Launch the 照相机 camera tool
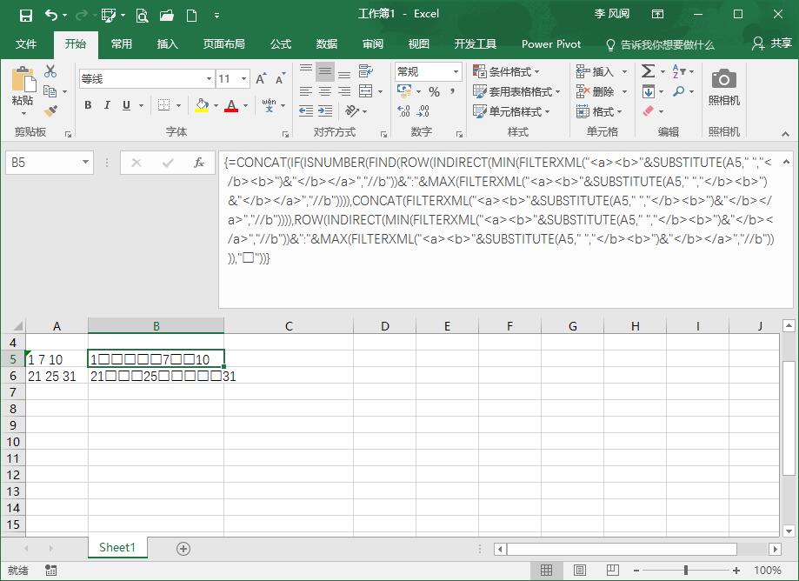Screen dimensions: 799x581 [723, 87]
